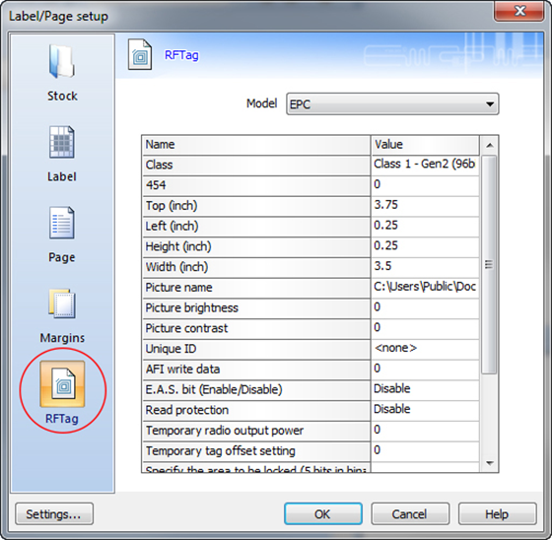Select the E.A.S. bit Disable value

[x=425, y=390]
